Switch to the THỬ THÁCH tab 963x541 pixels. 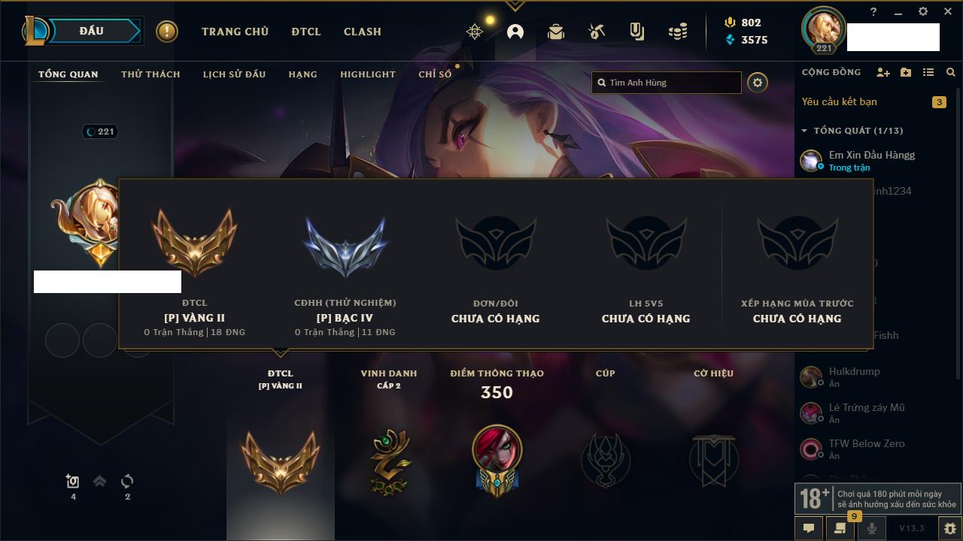pyautogui.click(x=150, y=74)
